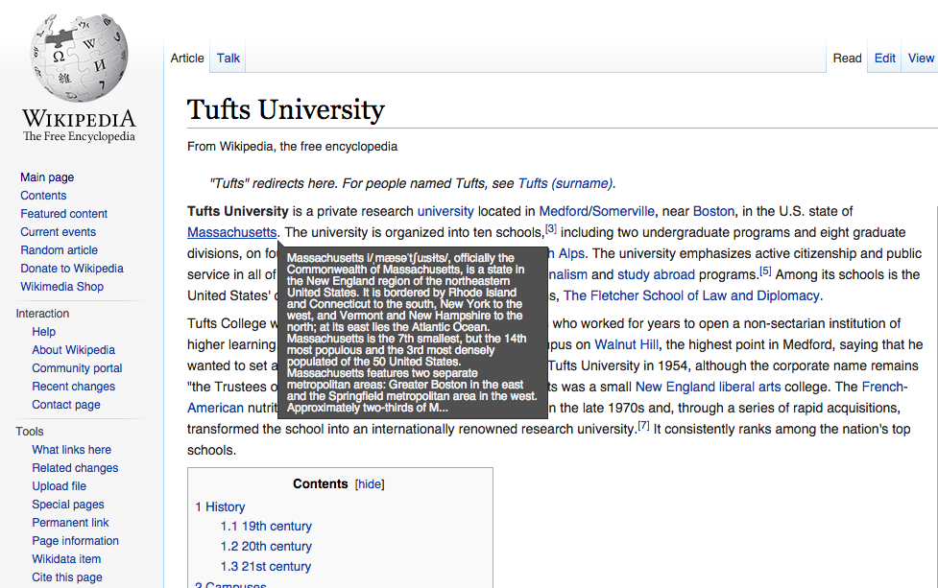Open the New England link
Screen dimensions: 938x588
[675, 388]
